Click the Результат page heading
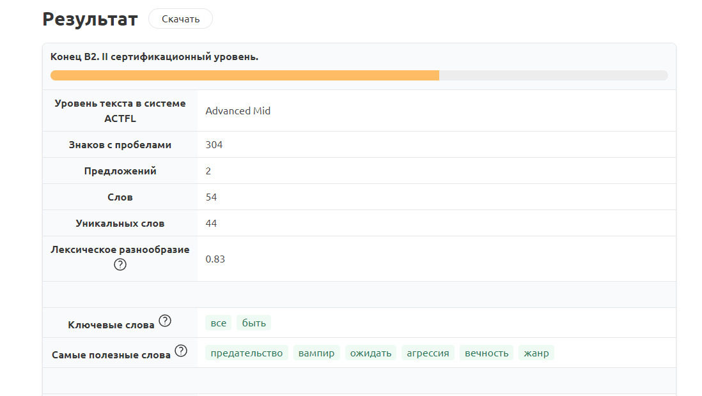This screenshot has height=396, width=702. point(90,19)
